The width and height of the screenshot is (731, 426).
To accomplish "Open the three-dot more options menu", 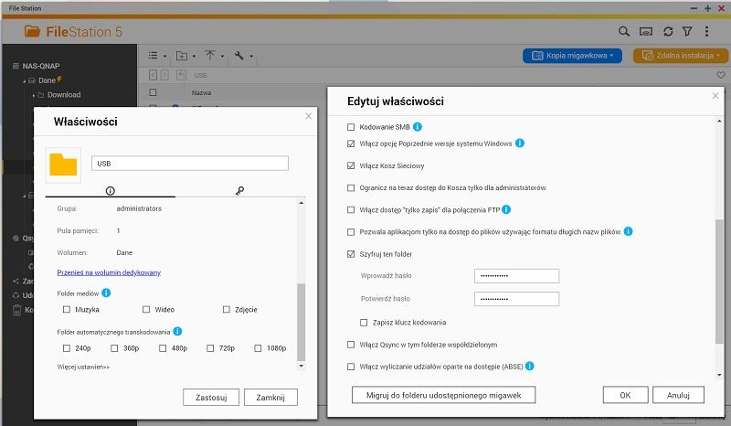I will tap(706, 31).
